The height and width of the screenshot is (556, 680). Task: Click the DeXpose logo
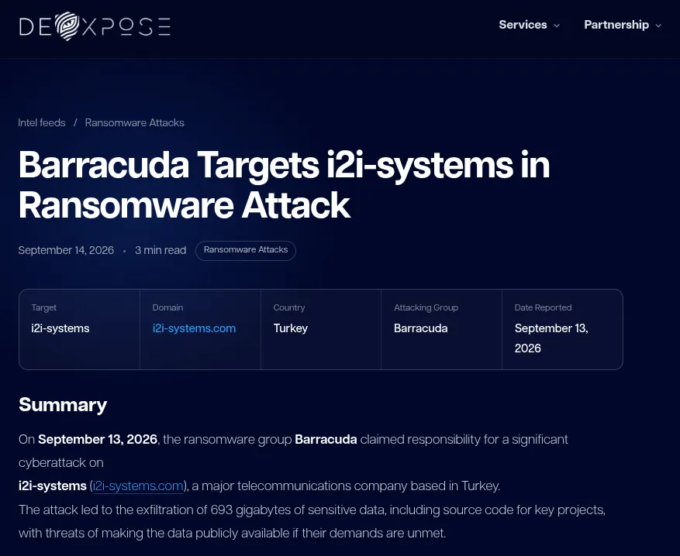pyautogui.click(x=95, y=26)
